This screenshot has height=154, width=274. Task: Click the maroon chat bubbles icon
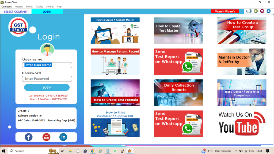click(x=262, y=11)
